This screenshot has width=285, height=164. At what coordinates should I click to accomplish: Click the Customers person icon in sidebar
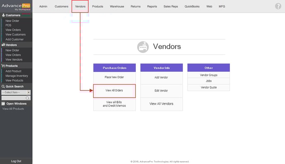tap(3, 15)
